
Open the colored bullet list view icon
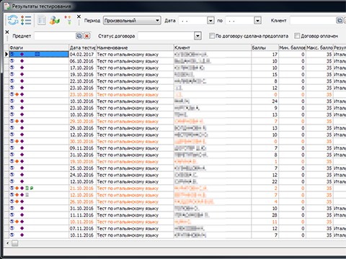tap(26, 20)
